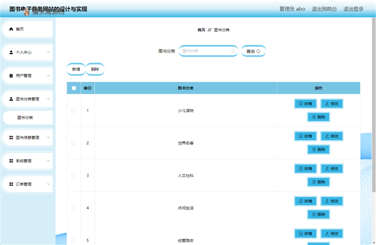Collapse the 图书分类管理 chevron
376x245 pixels.
(48, 99)
